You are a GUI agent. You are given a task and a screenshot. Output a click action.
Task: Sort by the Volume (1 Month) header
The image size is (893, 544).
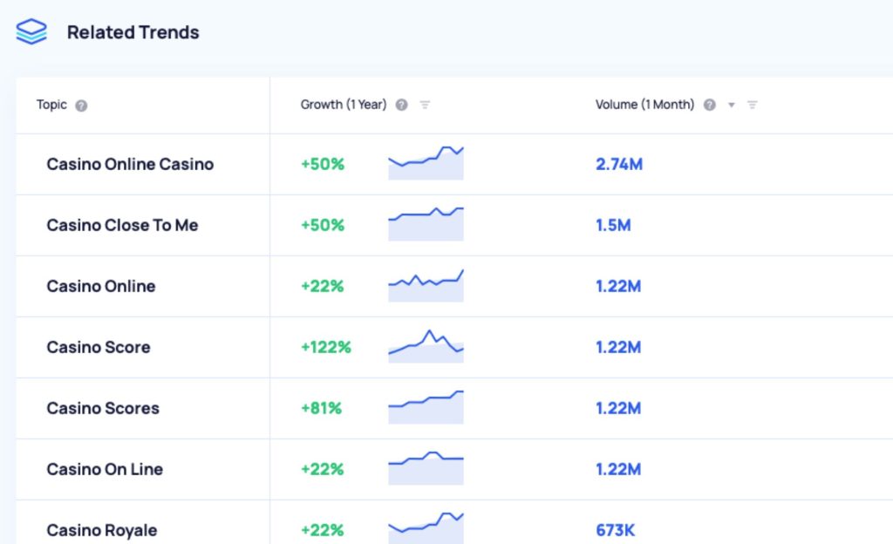(x=644, y=105)
